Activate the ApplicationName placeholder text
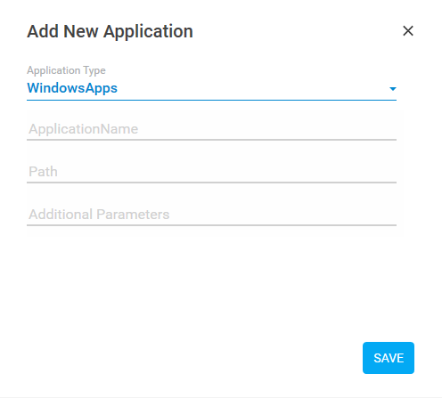Screen dimensions: 442x398 84,129
